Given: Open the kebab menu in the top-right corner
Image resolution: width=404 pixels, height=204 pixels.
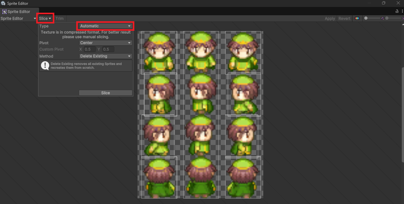Looking at the screenshot, I should tap(402, 11).
